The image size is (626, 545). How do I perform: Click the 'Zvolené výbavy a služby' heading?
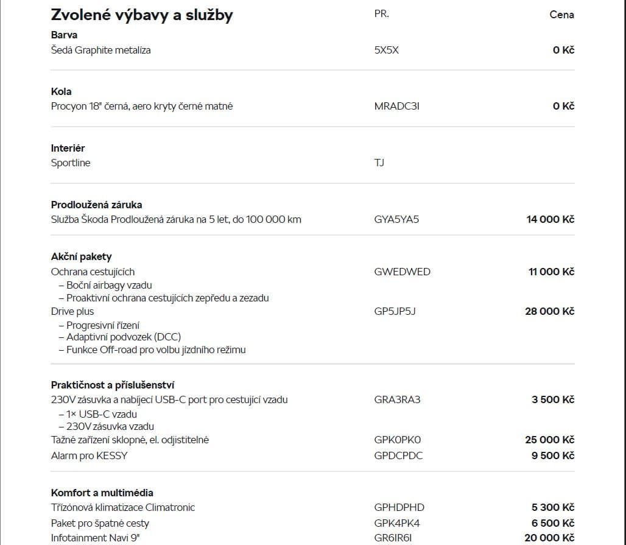click(142, 15)
